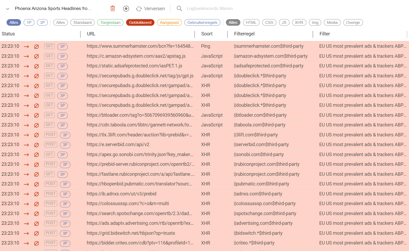Click the POST badge in the bidswitch row
This screenshot has height=251, width=409.
tap(51, 233)
